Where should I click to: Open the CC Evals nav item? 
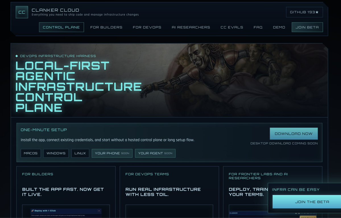point(232,27)
